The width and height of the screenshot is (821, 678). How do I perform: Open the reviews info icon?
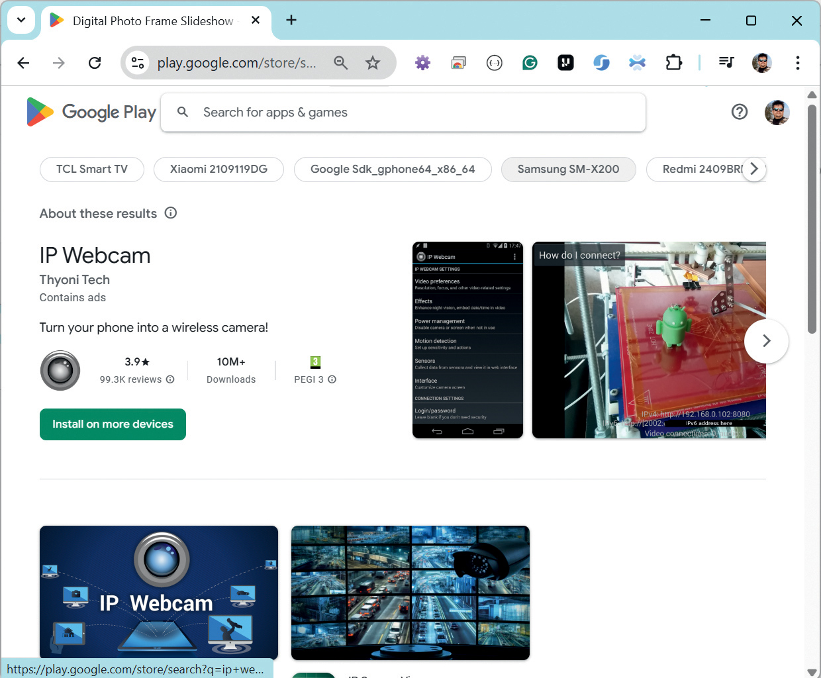[170, 379]
